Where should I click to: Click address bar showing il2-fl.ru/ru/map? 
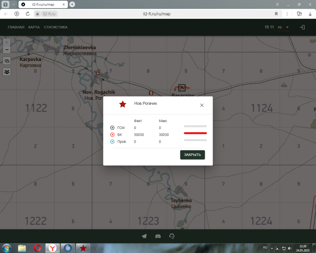pos(157,14)
